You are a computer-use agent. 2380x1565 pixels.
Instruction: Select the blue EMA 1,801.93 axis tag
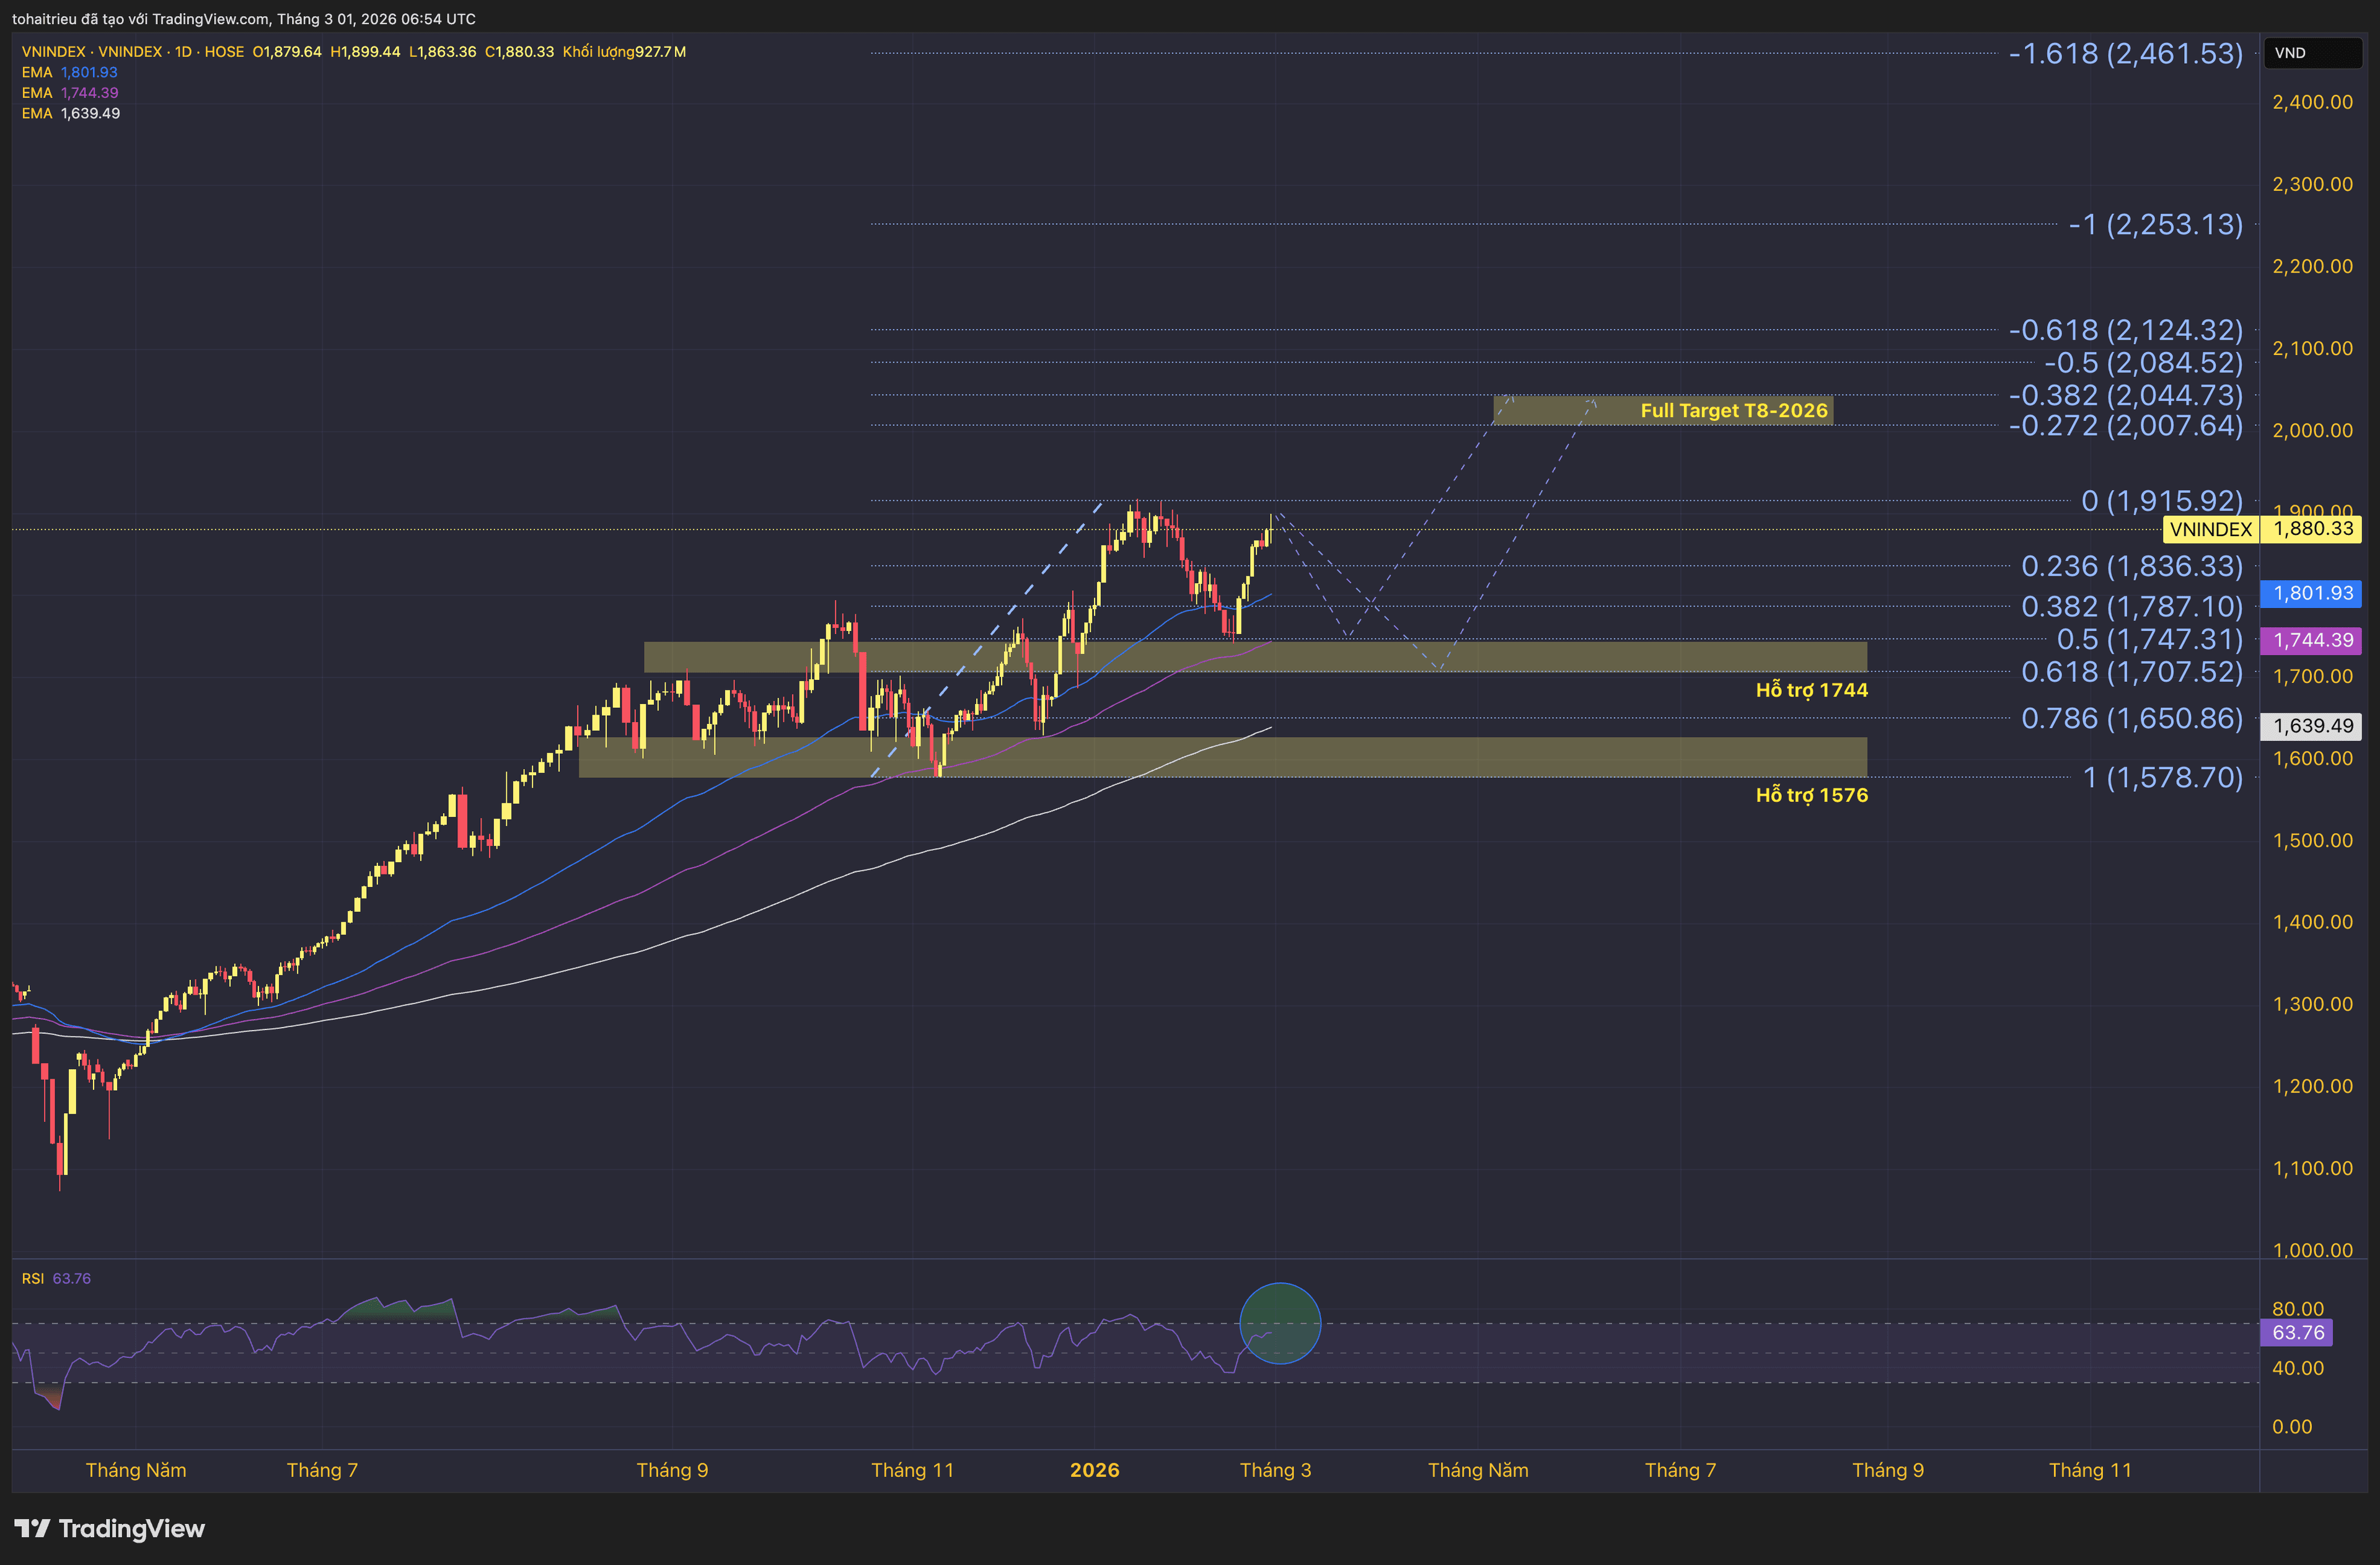2311,593
